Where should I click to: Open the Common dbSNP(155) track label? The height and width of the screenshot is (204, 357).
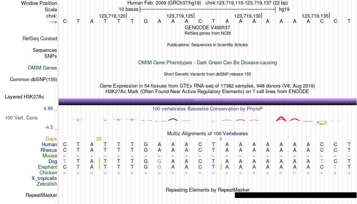click(x=33, y=80)
